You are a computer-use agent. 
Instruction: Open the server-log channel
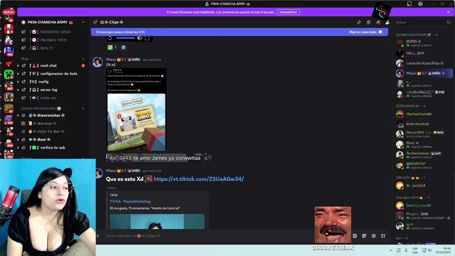coord(53,90)
